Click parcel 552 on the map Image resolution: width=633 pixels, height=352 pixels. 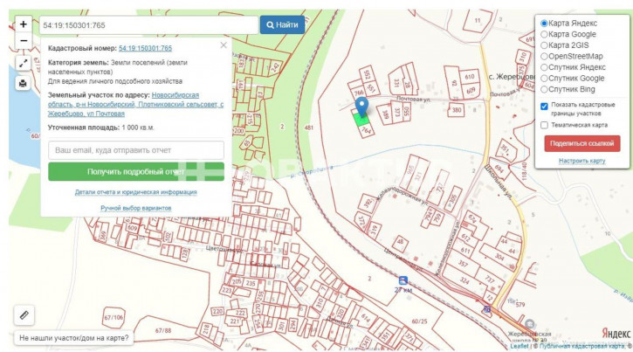(x=367, y=75)
